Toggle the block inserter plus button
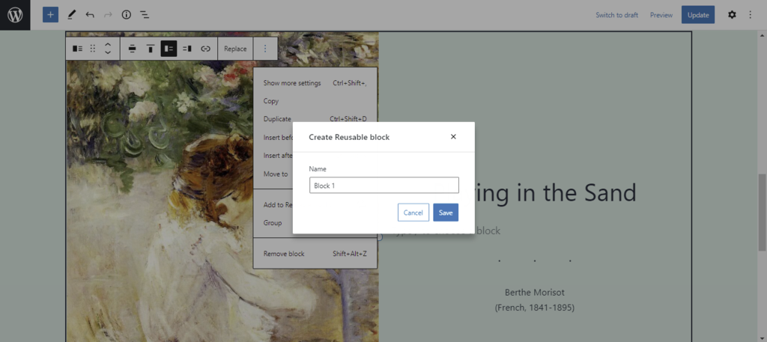 pos(50,15)
